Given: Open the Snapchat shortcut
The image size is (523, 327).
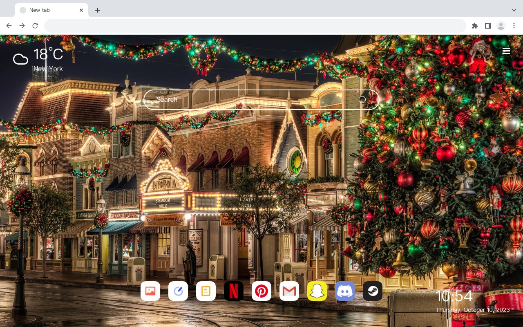Looking at the screenshot, I should (317, 291).
